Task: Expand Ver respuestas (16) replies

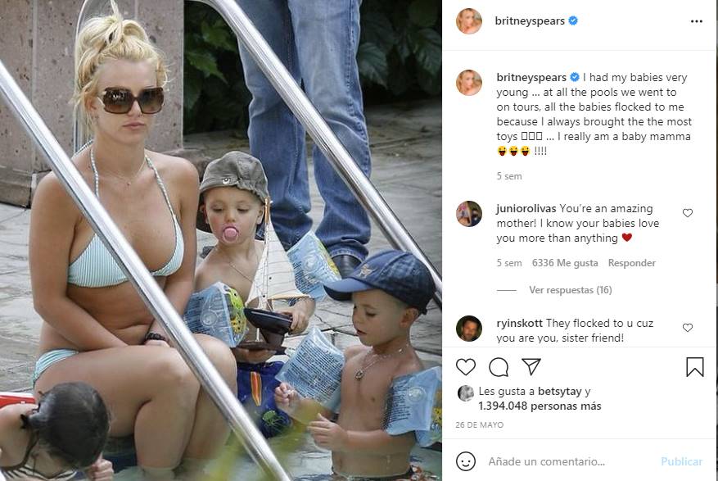Action: (570, 290)
